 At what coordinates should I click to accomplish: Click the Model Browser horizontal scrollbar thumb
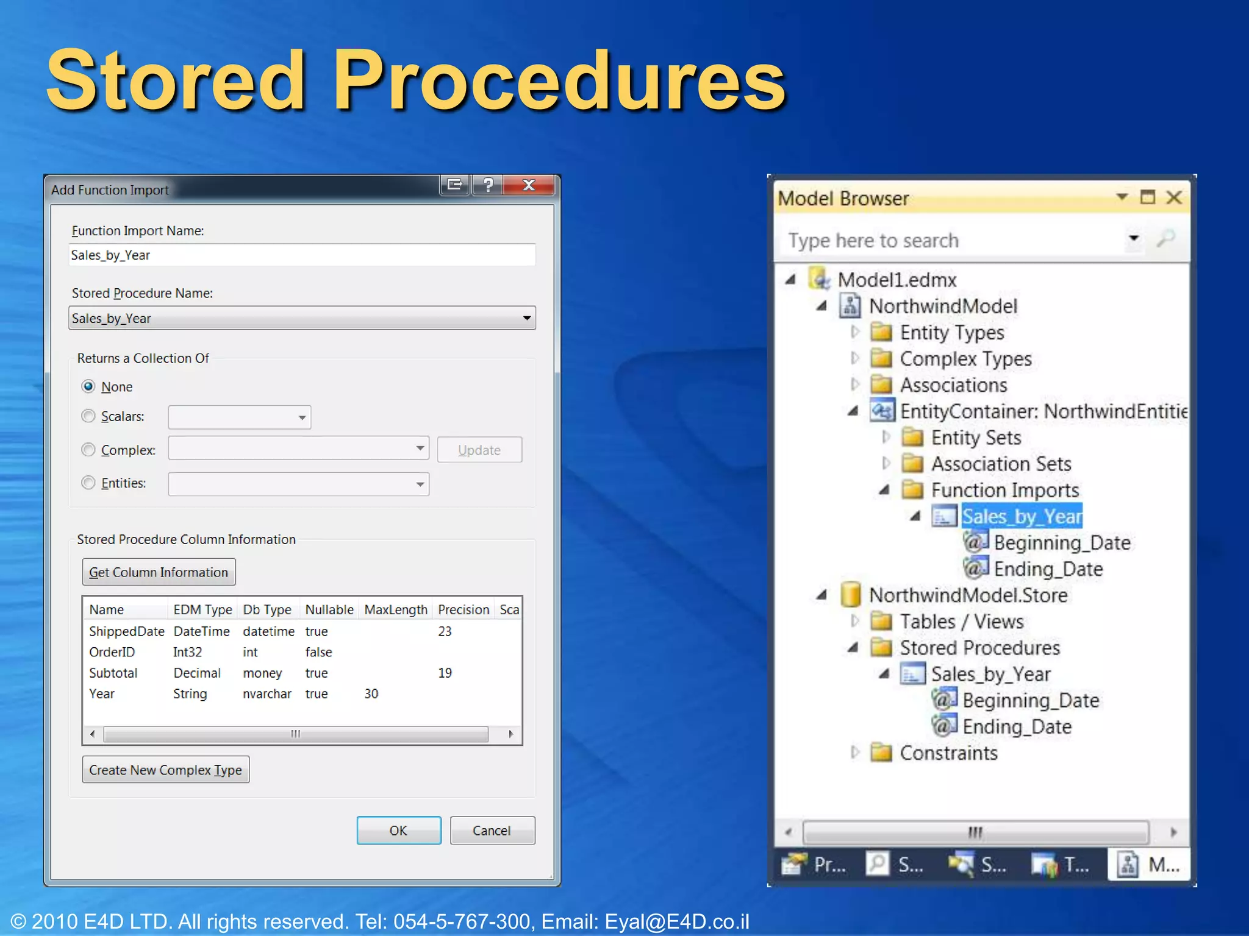(x=976, y=832)
